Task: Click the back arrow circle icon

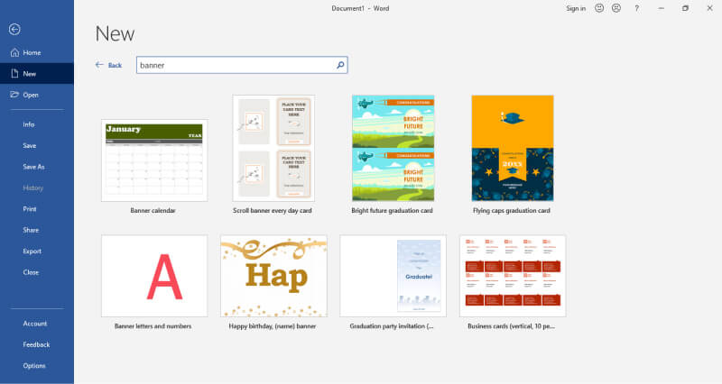Action: tap(14, 30)
